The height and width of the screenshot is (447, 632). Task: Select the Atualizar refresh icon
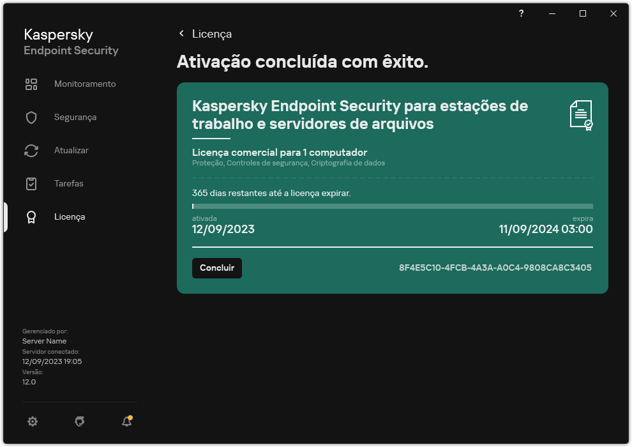coord(31,150)
